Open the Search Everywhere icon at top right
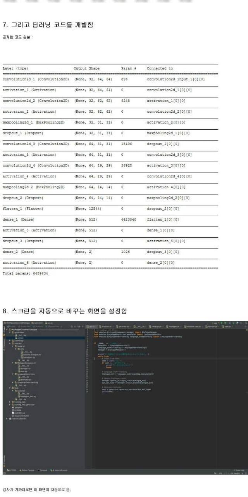This screenshot has height=497, width=248. tap(245, 323)
